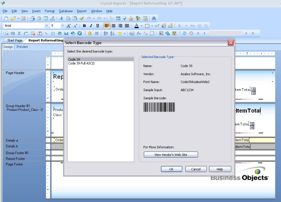Screen dimensions: 281x202
Task: Click the Insert Box tool
Action: pyautogui.click(x=53, y=33)
